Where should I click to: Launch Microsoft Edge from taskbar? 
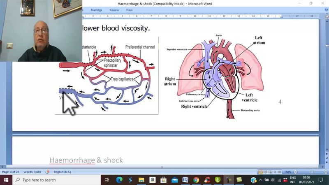[x=119, y=180]
